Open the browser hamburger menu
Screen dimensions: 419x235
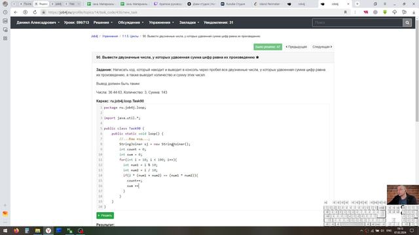point(385,4)
